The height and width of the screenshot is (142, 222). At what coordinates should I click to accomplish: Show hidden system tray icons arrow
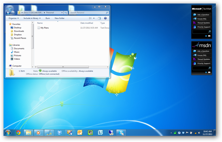171,133
